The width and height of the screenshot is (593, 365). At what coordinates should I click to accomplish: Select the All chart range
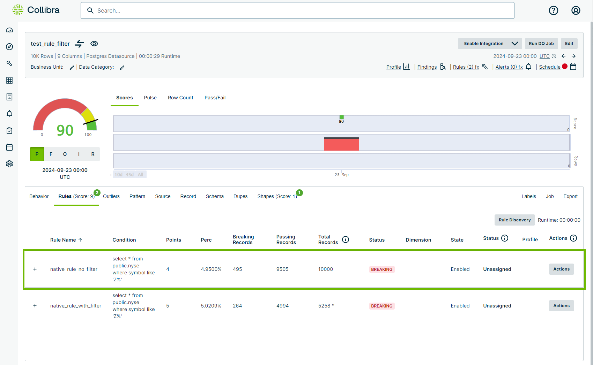[141, 175]
